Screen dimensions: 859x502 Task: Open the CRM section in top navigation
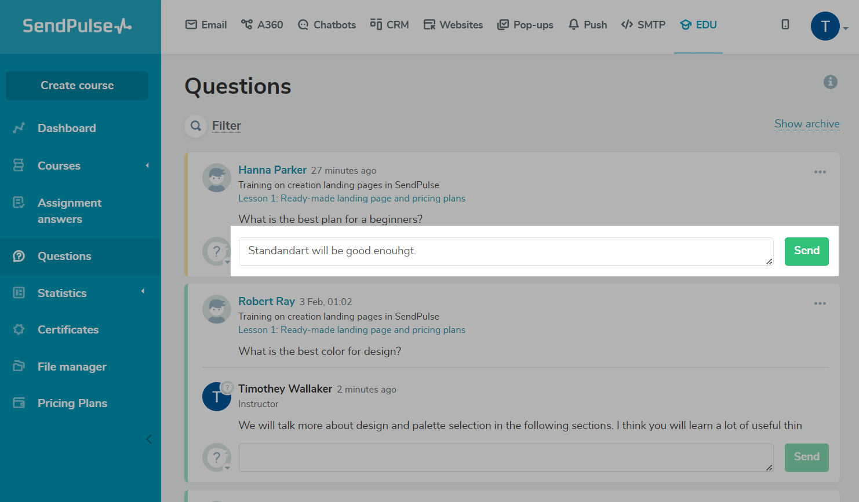point(390,25)
